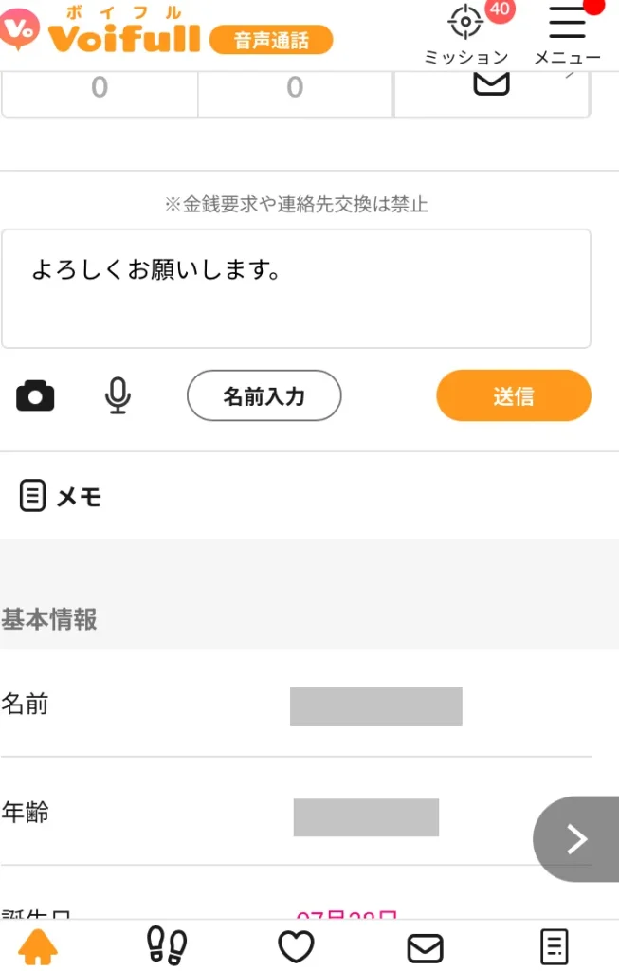Open the footsteps visitors icon at bottom
Image resolution: width=619 pixels, height=971 pixels.
click(x=167, y=945)
